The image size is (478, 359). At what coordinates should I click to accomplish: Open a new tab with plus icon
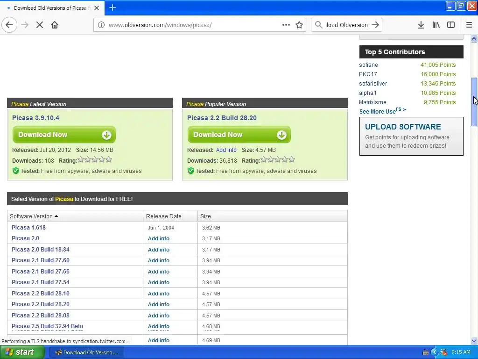112,7
